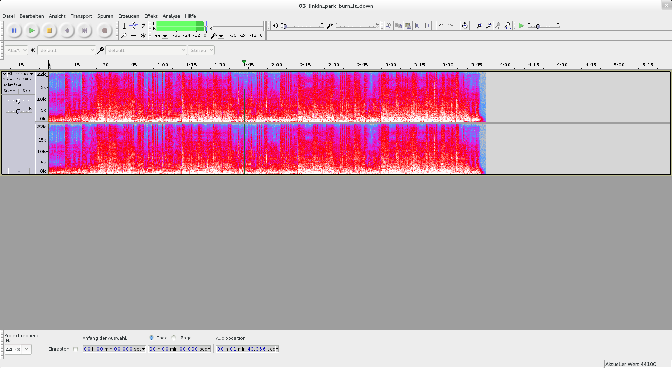
Task: Pause the audio playback
Action: (x=14, y=31)
